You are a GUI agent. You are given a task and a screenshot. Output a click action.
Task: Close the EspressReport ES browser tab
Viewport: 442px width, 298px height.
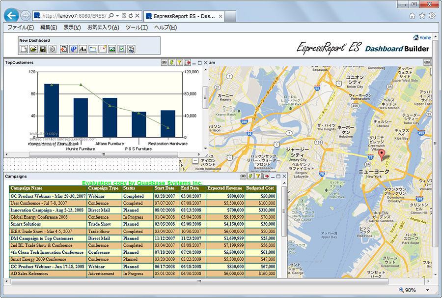(221, 16)
